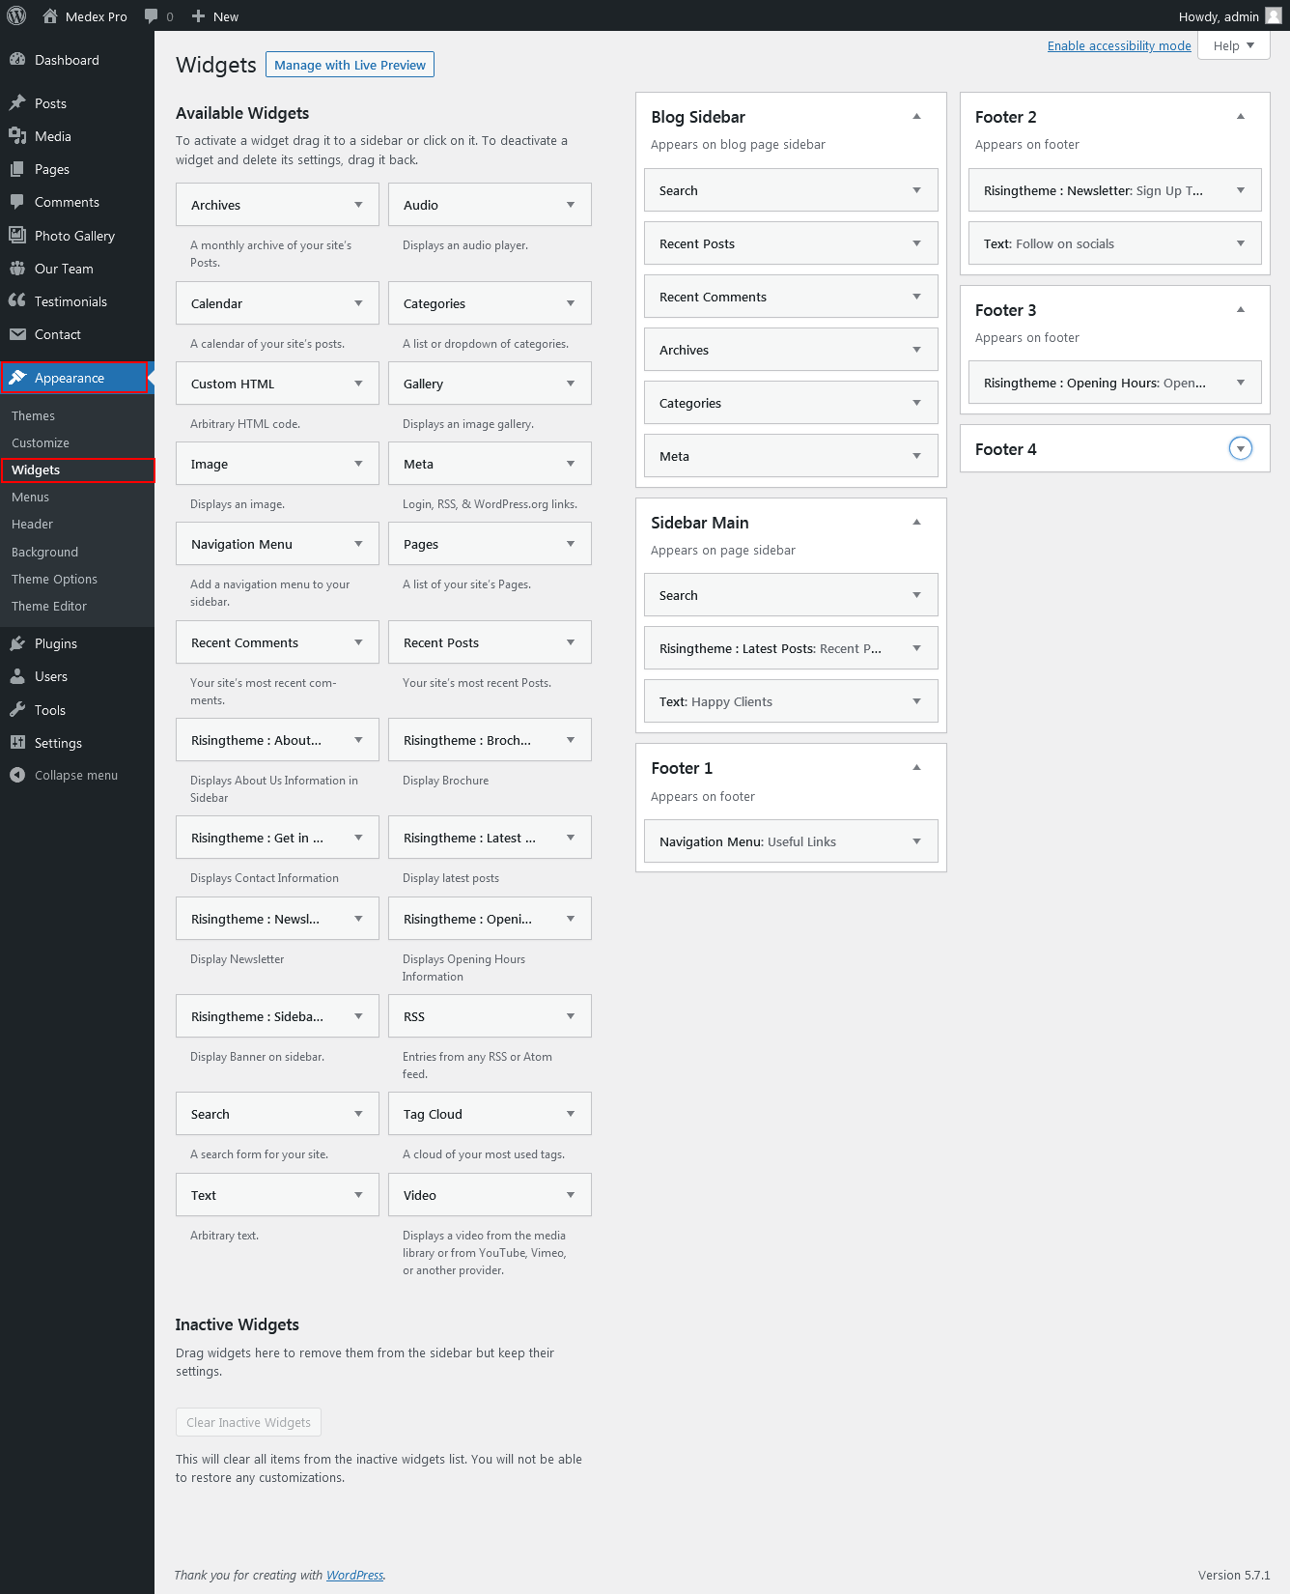The image size is (1290, 1594).
Task: Open the Testimonials quote icon
Action: [x=17, y=301]
